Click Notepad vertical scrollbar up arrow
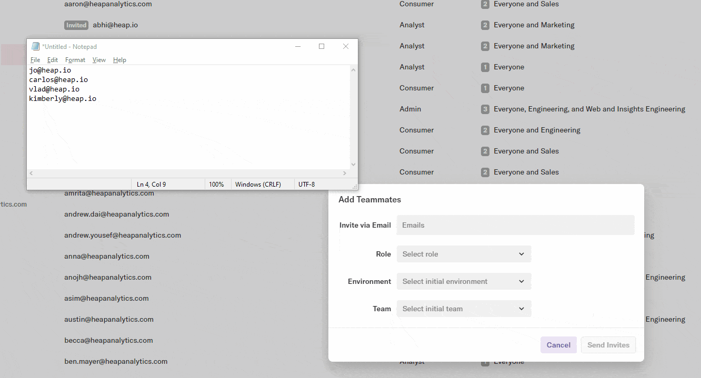This screenshot has width=701, height=378. pos(354,70)
